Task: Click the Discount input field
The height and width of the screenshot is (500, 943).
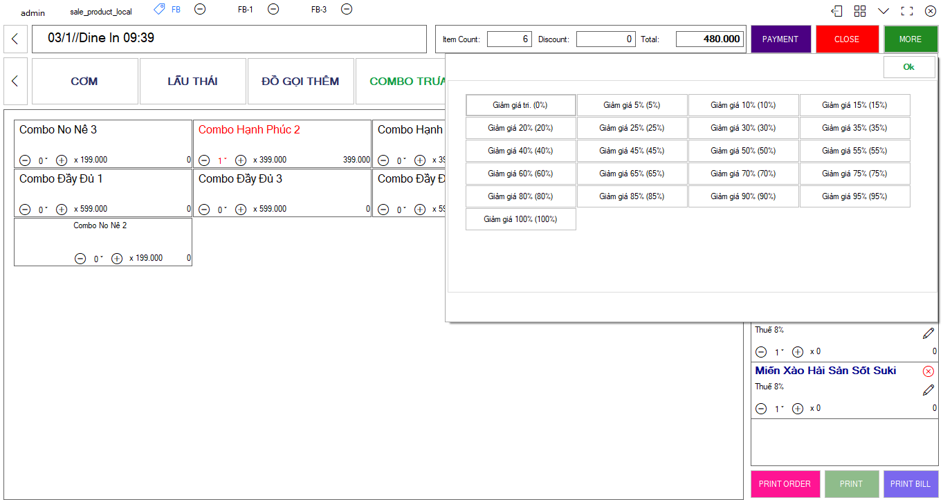Action: click(605, 39)
